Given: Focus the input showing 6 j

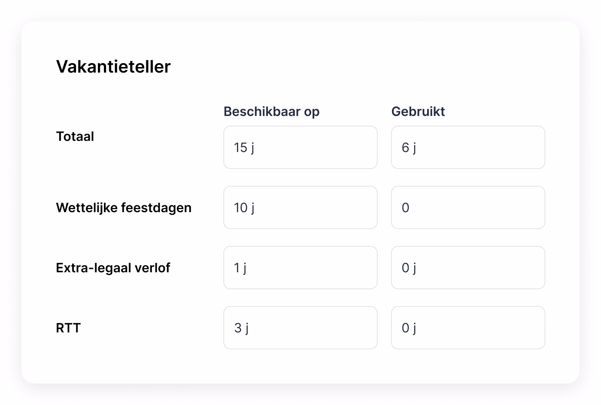Looking at the screenshot, I should click(x=468, y=147).
